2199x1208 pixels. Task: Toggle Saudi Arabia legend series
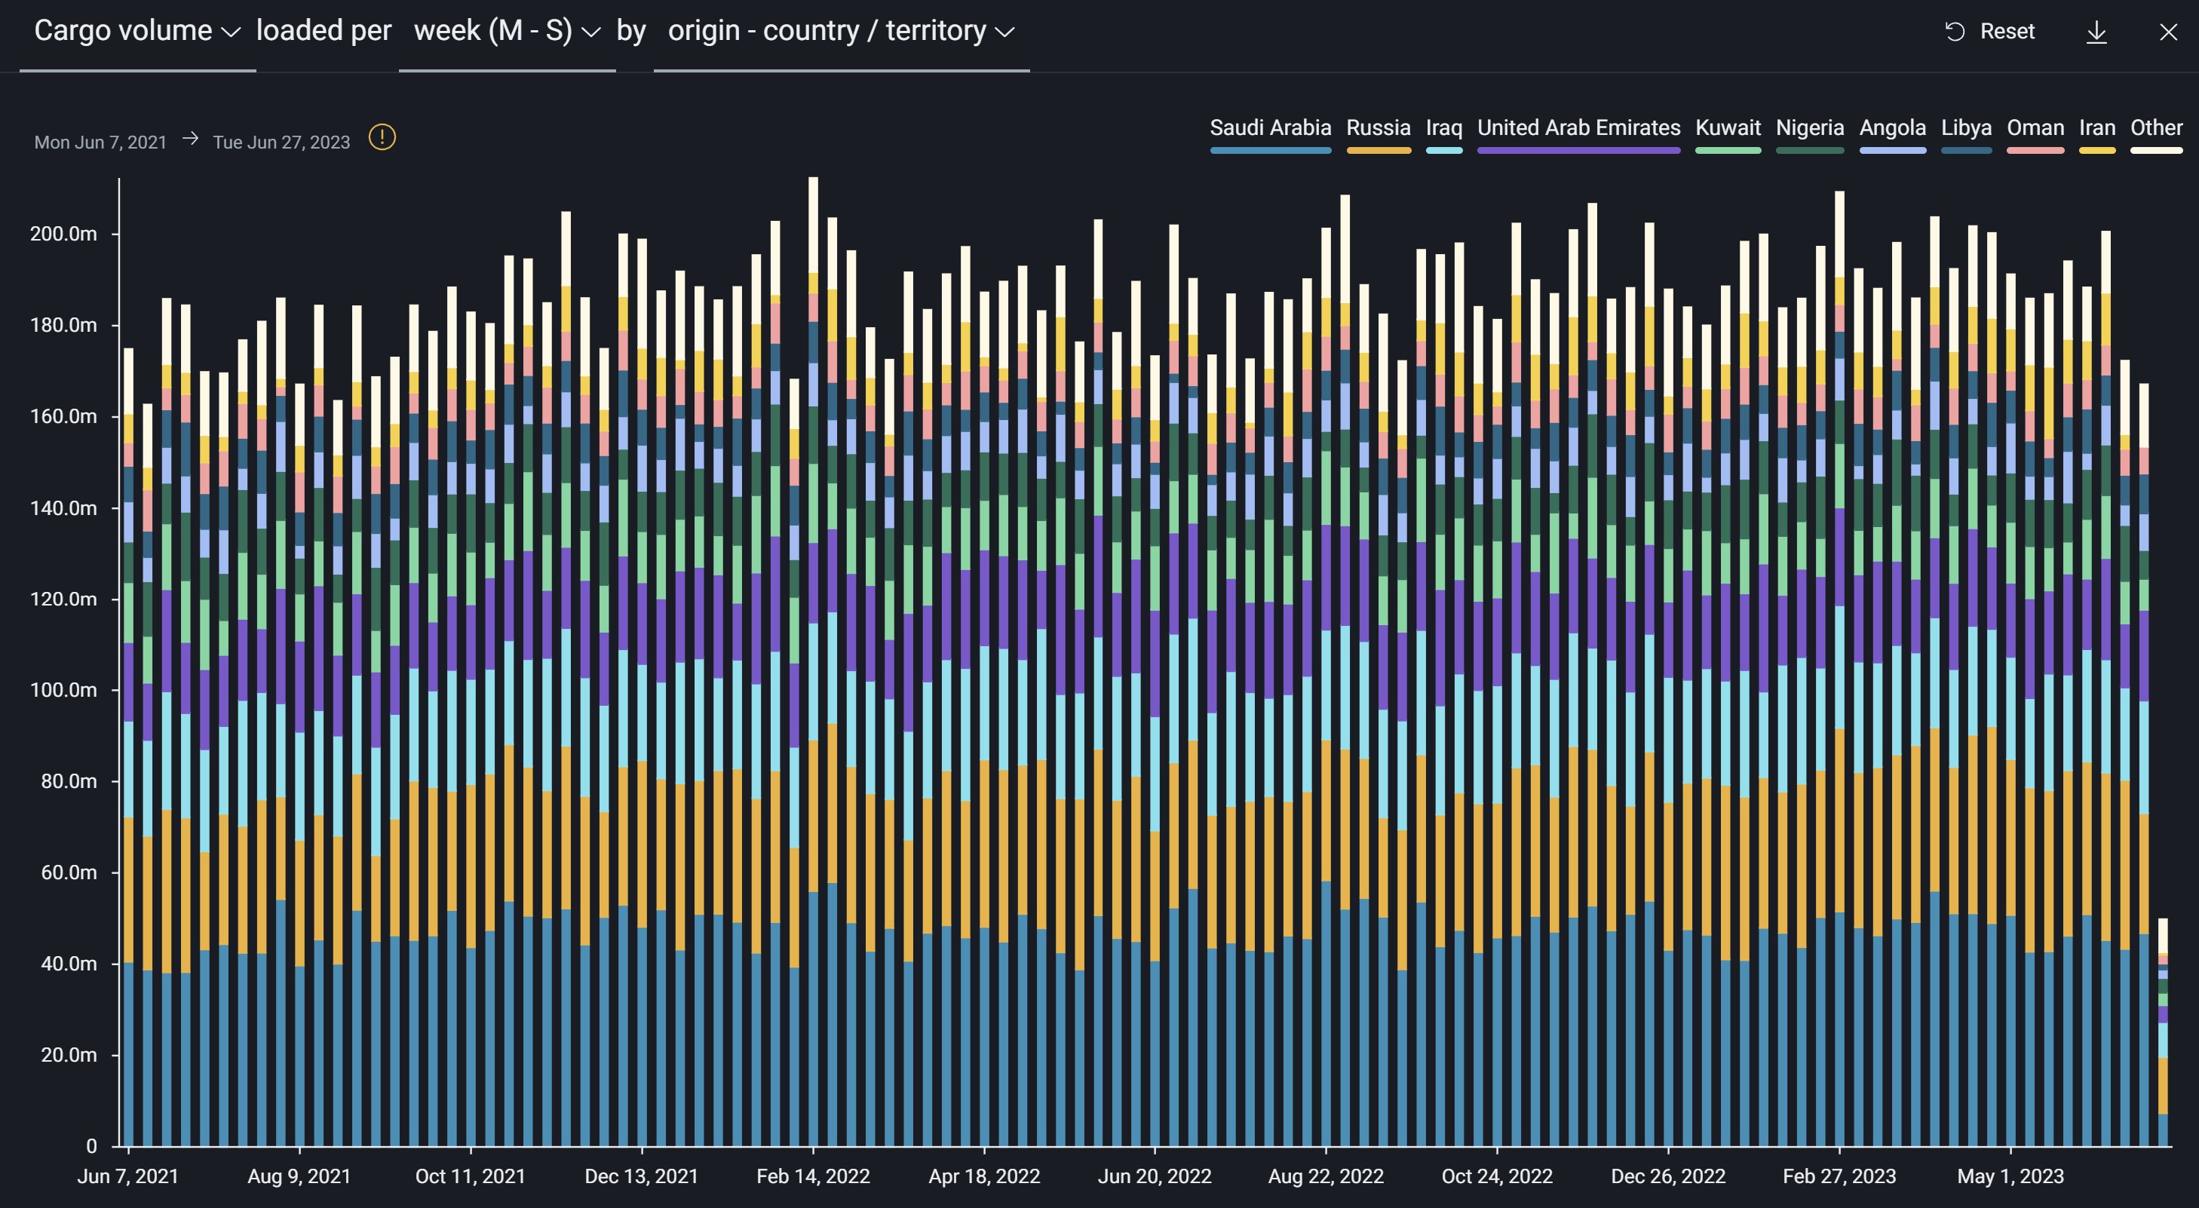click(1269, 134)
